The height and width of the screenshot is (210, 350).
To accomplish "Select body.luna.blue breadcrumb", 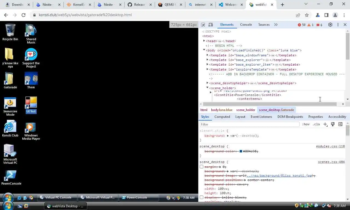I will [222, 110].
